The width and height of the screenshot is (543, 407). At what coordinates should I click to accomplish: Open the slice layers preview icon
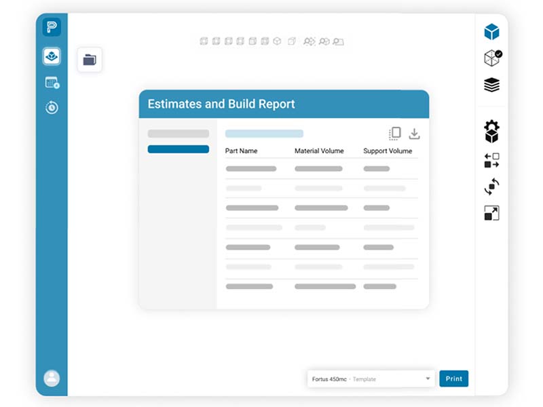[x=491, y=85]
